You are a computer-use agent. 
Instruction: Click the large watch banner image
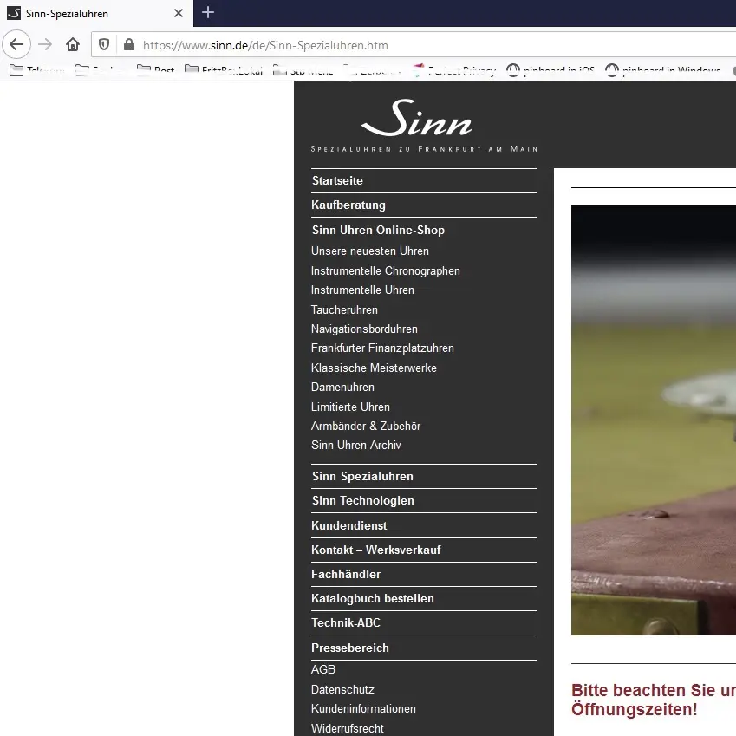pyautogui.click(x=653, y=420)
